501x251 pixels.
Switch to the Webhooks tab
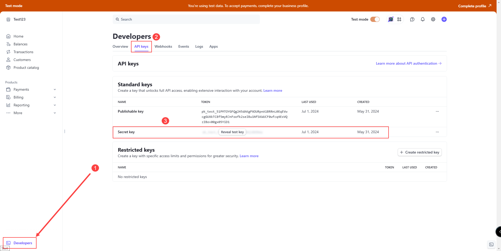(163, 46)
